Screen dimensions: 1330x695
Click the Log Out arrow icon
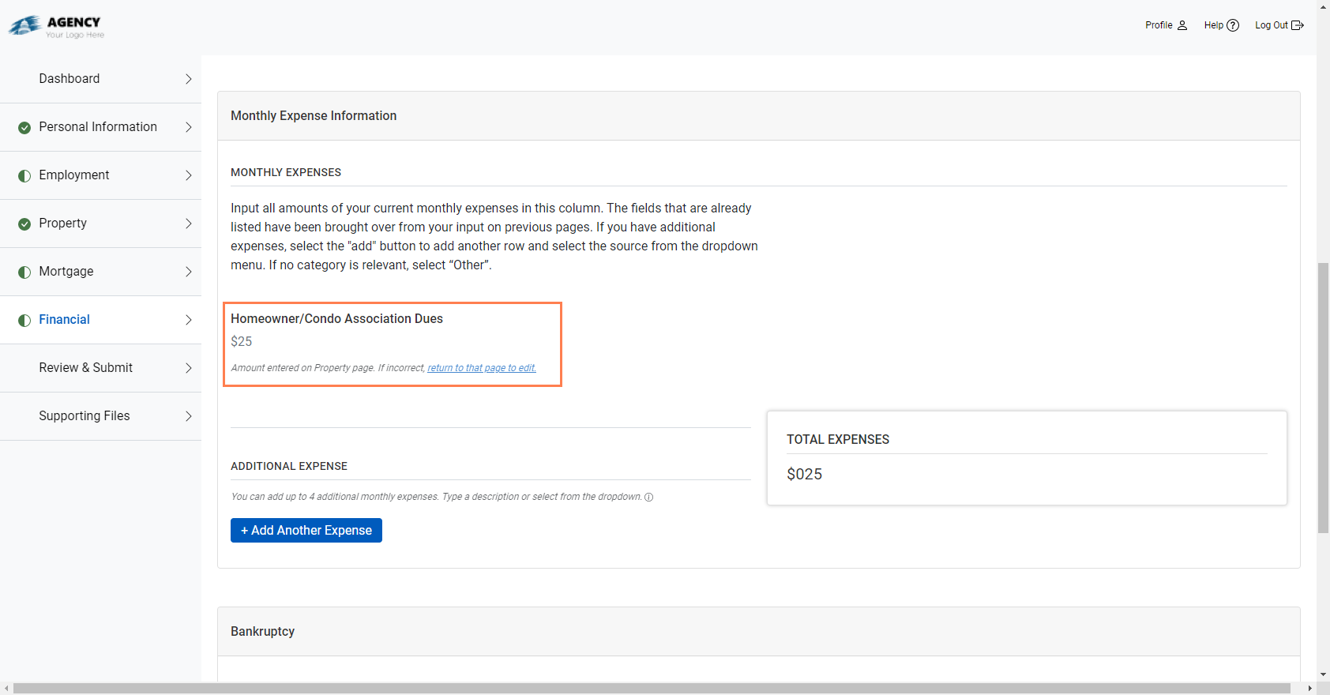pos(1298,25)
